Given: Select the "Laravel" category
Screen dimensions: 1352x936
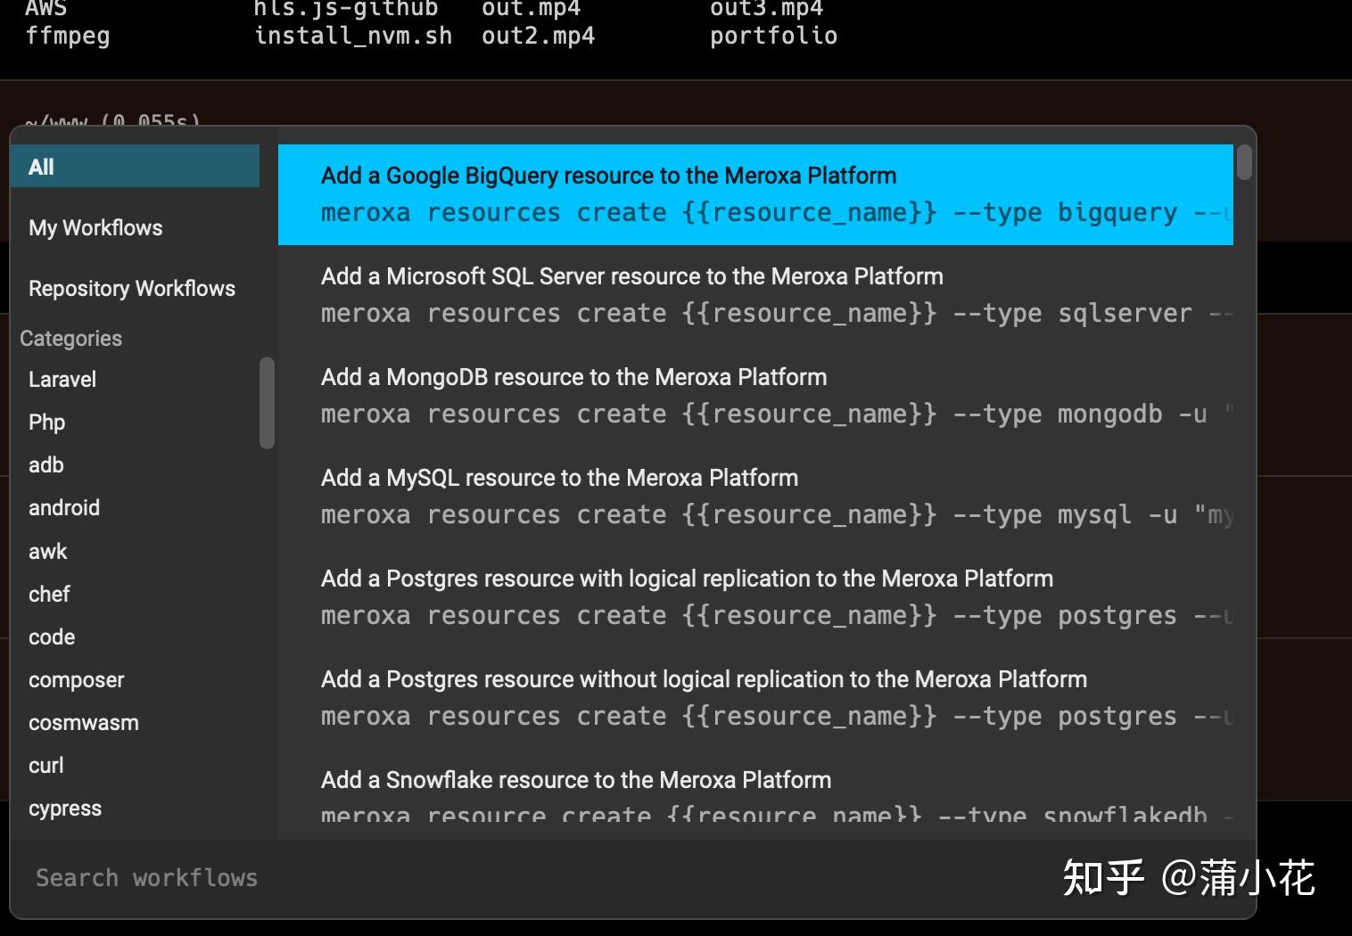Looking at the screenshot, I should click(x=62, y=379).
